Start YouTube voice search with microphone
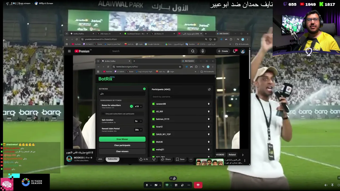Screen dimensions: 340x191 [203, 51]
